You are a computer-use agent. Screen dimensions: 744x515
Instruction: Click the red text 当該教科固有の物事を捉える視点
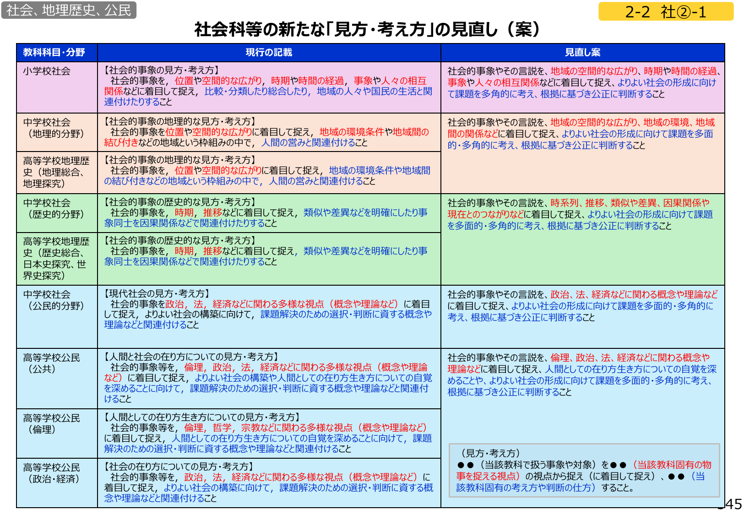(585, 470)
